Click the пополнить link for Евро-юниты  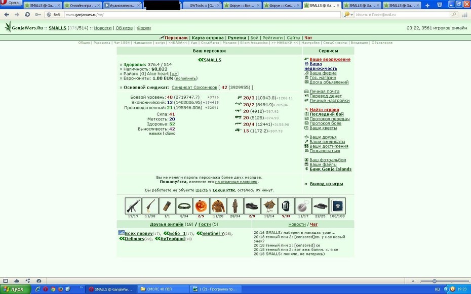pyautogui.click(x=186, y=78)
